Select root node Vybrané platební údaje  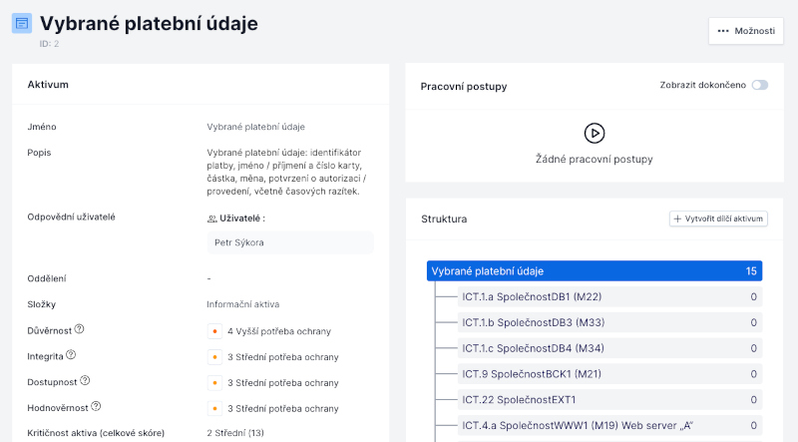594,271
